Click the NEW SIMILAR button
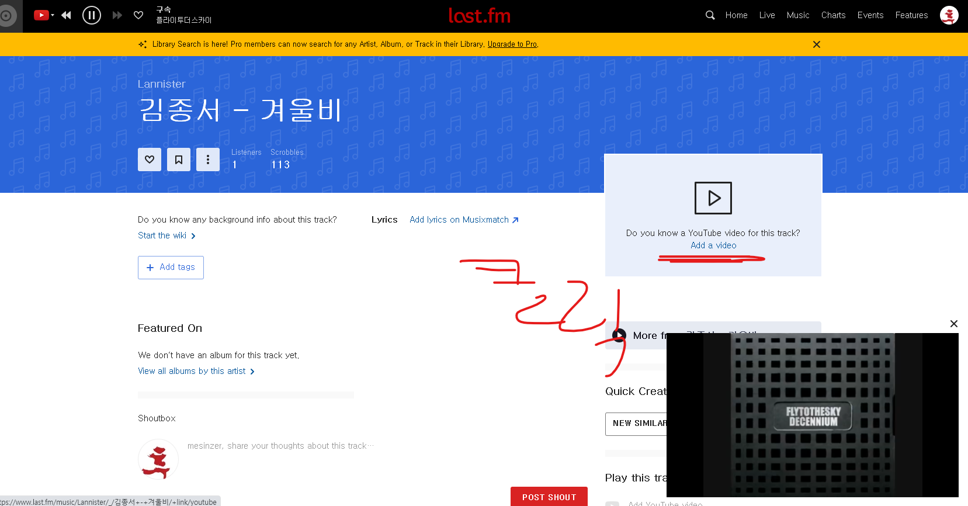The width and height of the screenshot is (968, 506). click(x=636, y=424)
